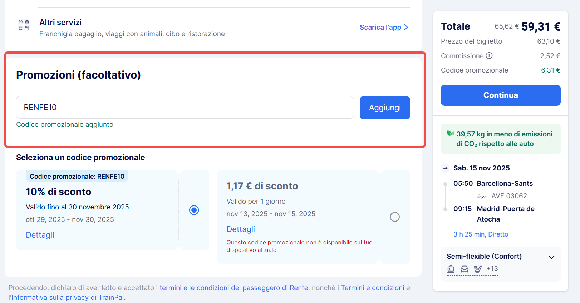Click the chevron arrow next to Scarica l'app

pyautogui.click(x=406, y=27)
